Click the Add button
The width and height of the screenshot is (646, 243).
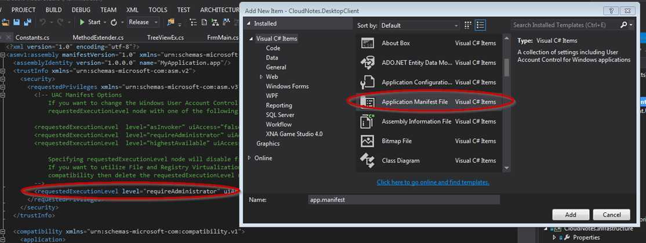pos(571,215)
